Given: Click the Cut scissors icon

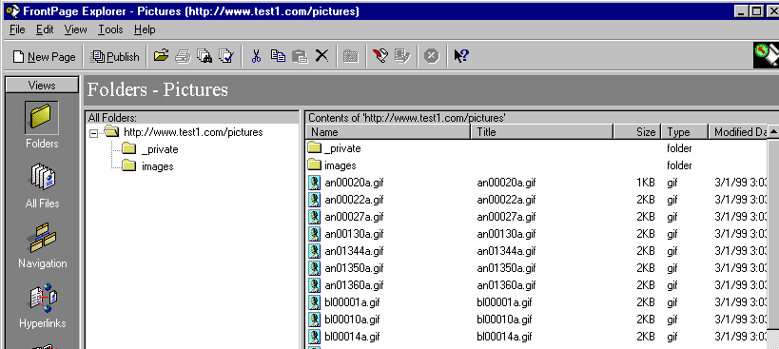Looking at the screenshot, I should click(x=257, y=56).
